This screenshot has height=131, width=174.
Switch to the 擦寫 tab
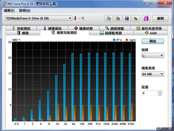pos(23,33)
